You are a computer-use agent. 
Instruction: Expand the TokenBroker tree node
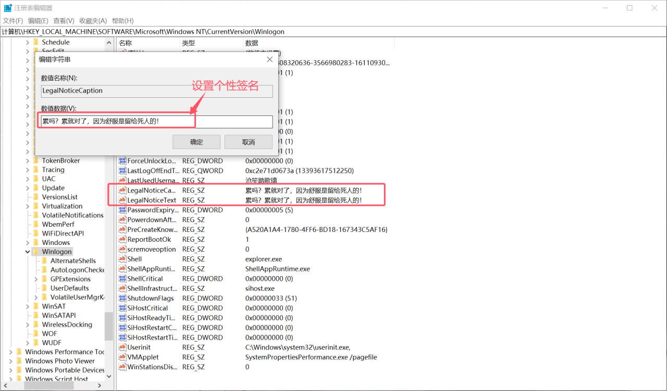tap(28, 161)
